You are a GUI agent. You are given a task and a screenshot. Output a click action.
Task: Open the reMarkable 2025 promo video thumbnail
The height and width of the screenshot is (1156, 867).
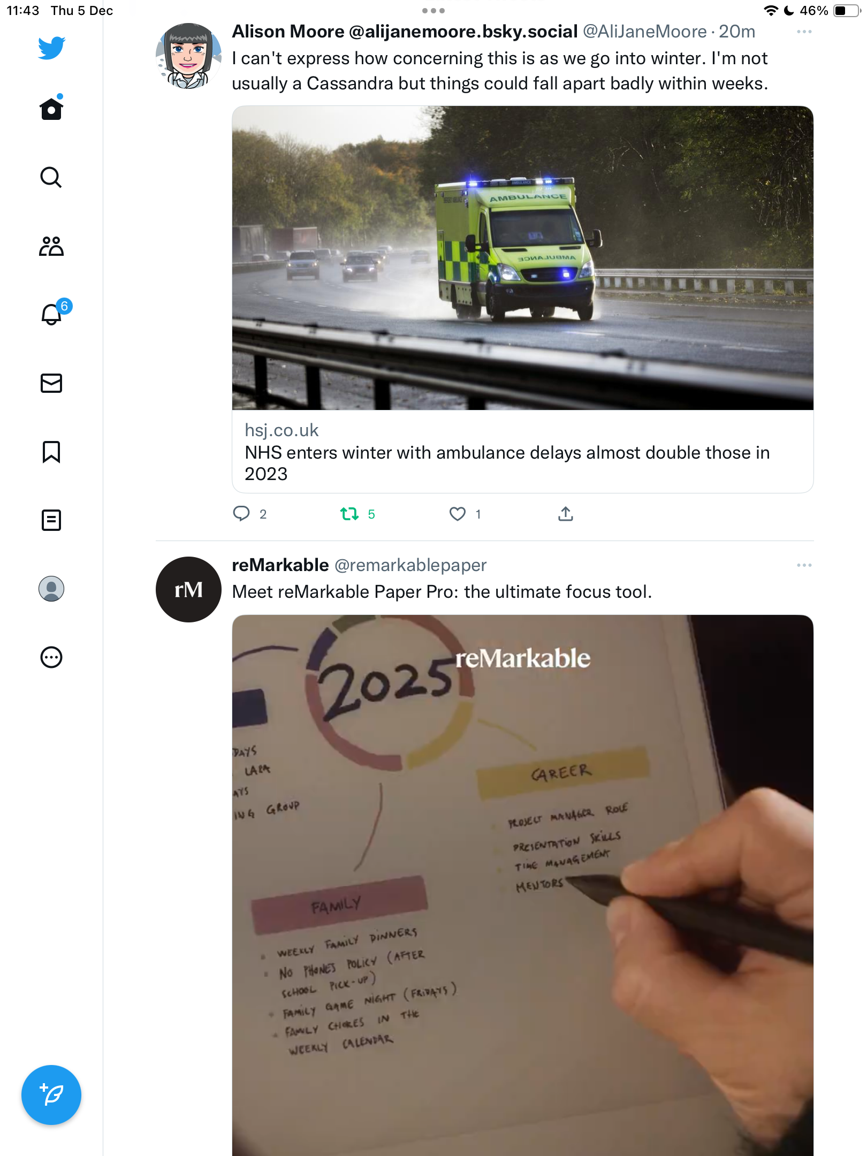click(x=522, y=885)
